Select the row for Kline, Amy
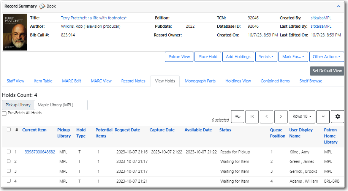The width and height of the screenshot is (348, 191). coord(9,152)
